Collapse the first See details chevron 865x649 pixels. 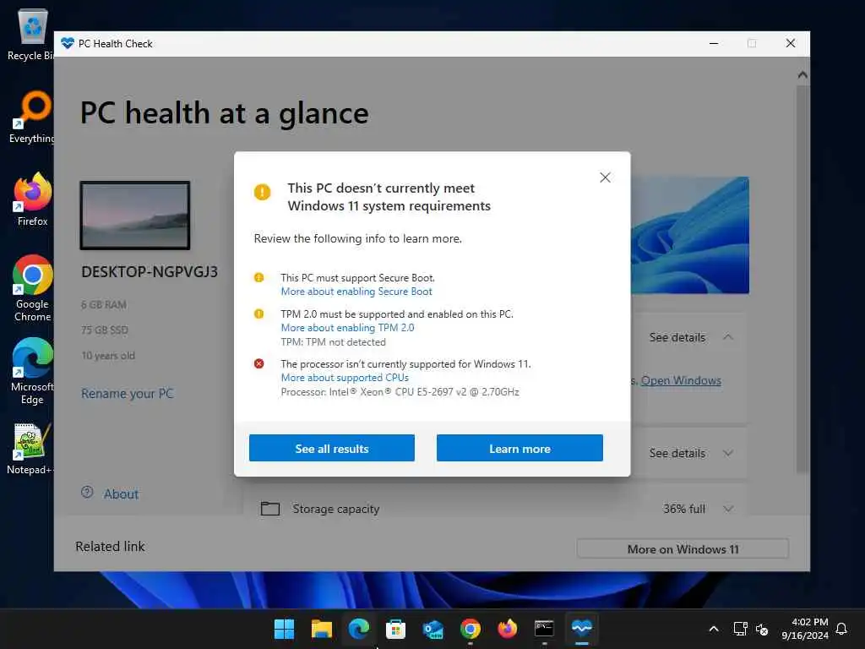point(728,337)
